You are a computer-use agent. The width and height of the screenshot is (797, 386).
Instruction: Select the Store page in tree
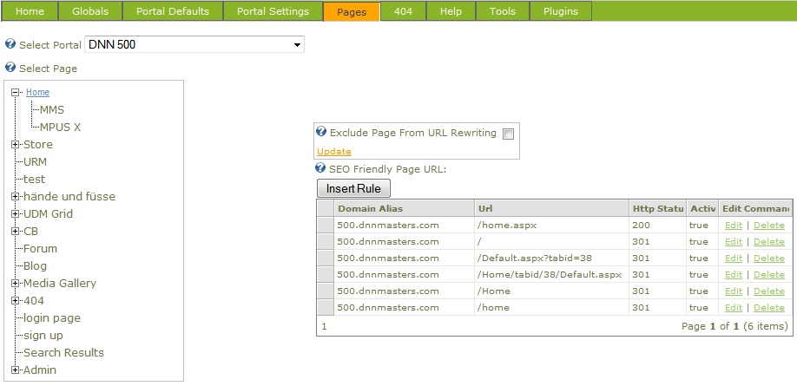click(x=38, y=145)
